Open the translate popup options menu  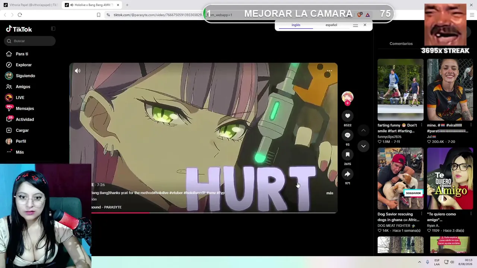point(356,25)
